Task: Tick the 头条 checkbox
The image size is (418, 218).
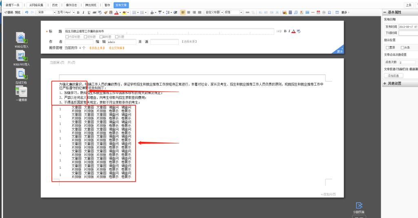Action: pyautogui.click(x=402, y=47)
